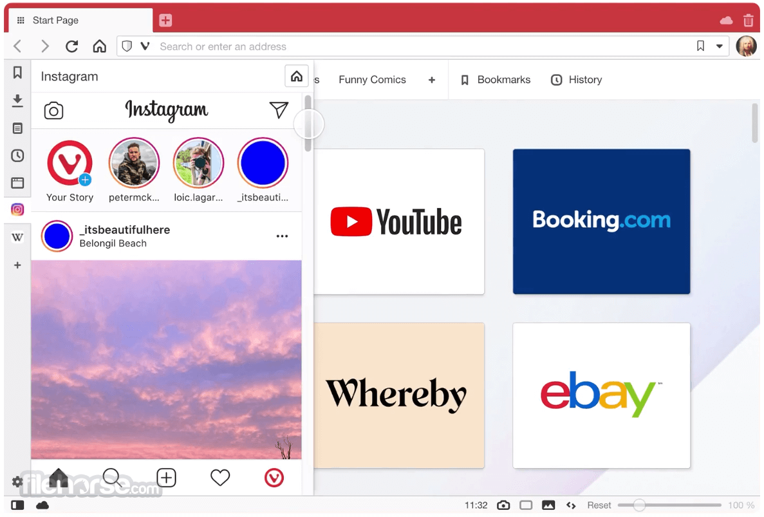This screenshot has width=764, height=517.
Task: Click the Instagram panel home button
Action: coord(296,76)
